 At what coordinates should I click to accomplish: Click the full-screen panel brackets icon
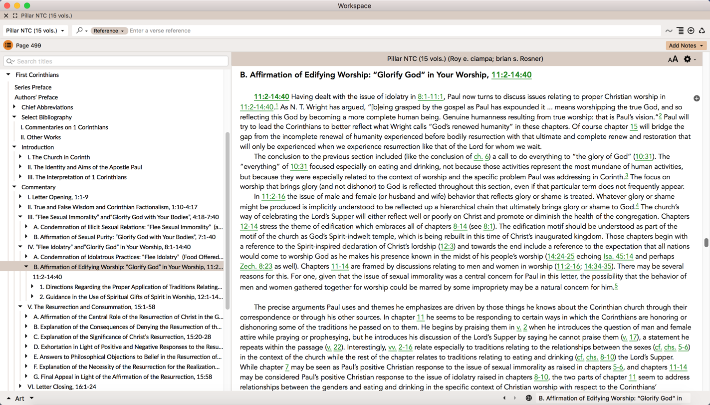tap(15, 16)
